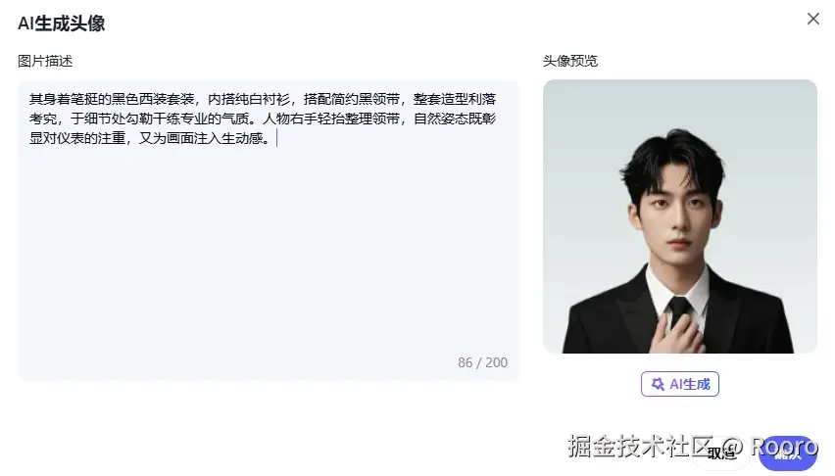Click the word 显对仪表的注重 on third line
This screenshot has height=476, width=835.
[x=77, y=138]
